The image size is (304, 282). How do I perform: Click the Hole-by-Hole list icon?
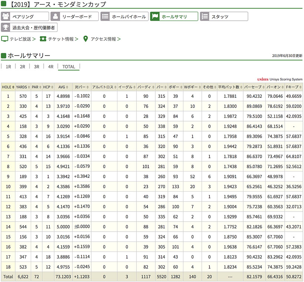pyautogui.click(x=105, y=17)
